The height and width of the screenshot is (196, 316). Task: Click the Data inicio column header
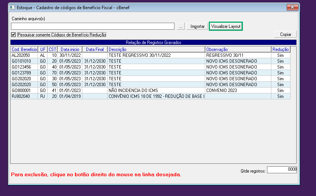coord(70,49)
